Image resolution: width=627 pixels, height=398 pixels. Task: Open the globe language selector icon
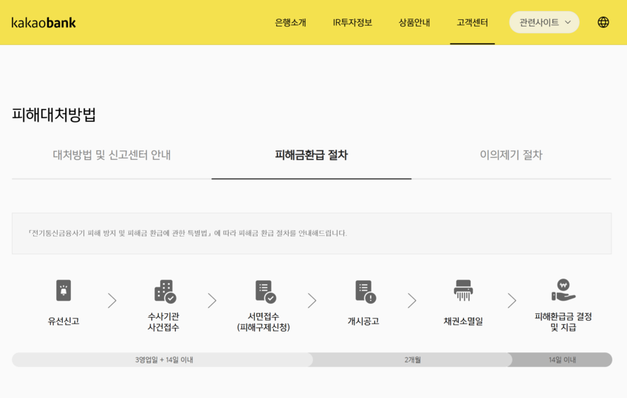pos(603,22)
